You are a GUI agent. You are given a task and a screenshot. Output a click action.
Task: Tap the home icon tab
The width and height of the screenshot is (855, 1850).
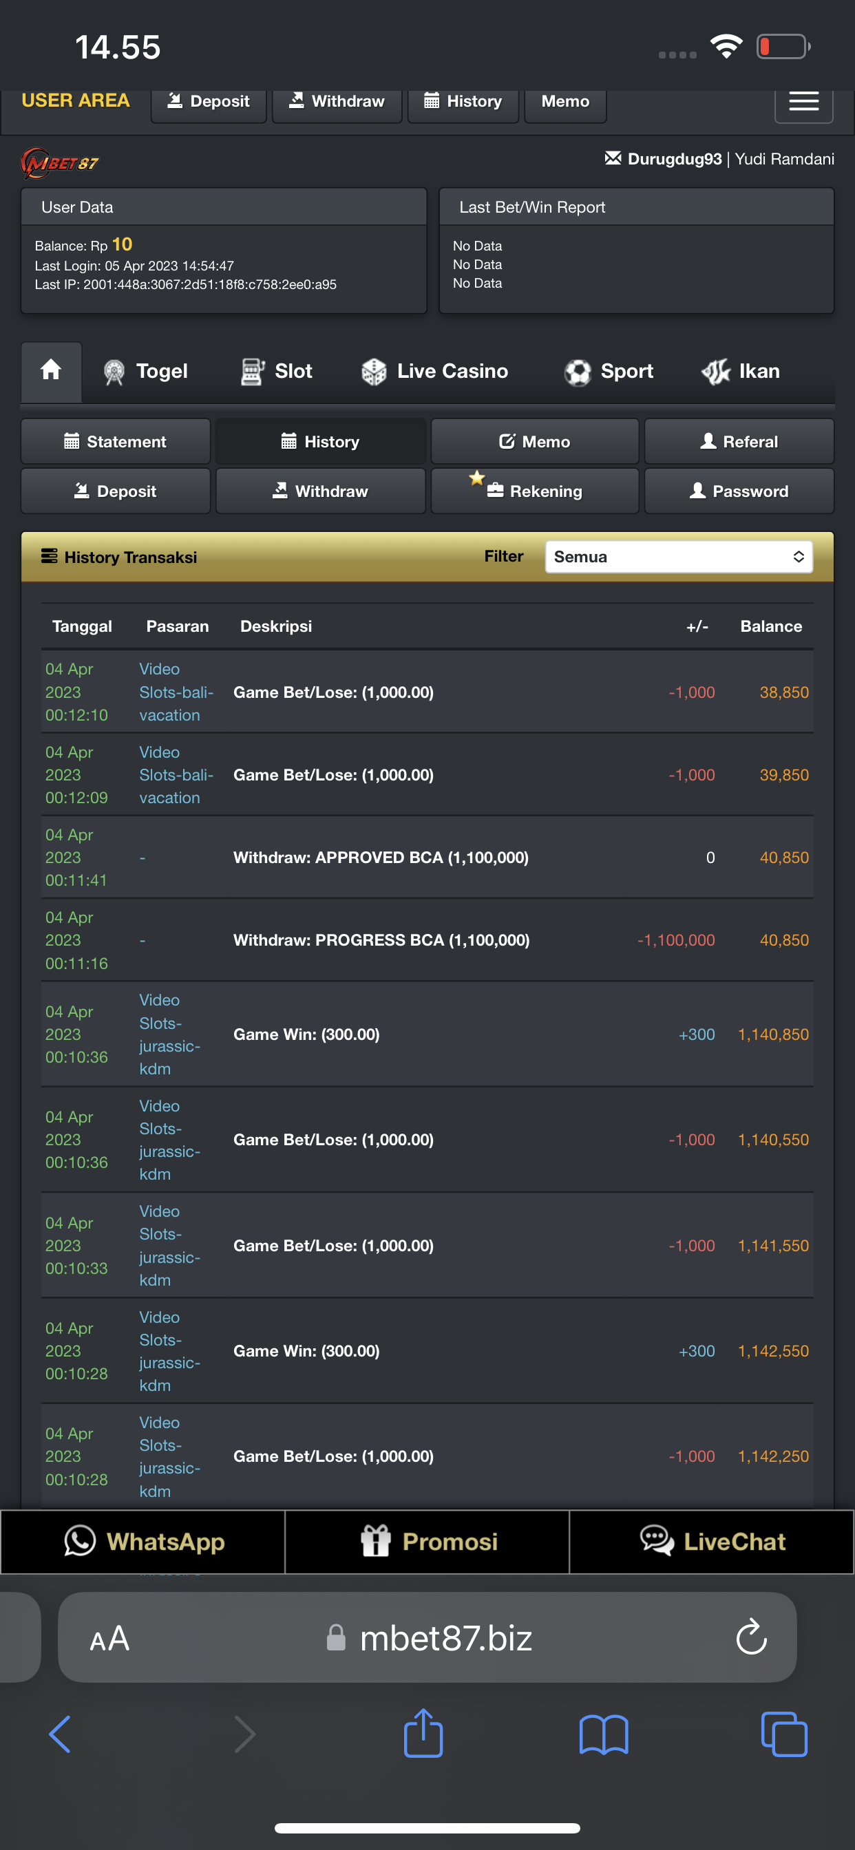coord(51,370)
